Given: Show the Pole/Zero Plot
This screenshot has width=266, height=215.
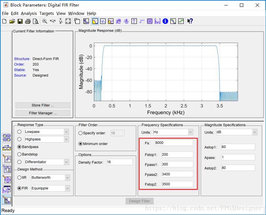Looking at the screenshot, I should (x=150, y=21).
